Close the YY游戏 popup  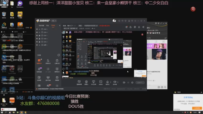201,92
